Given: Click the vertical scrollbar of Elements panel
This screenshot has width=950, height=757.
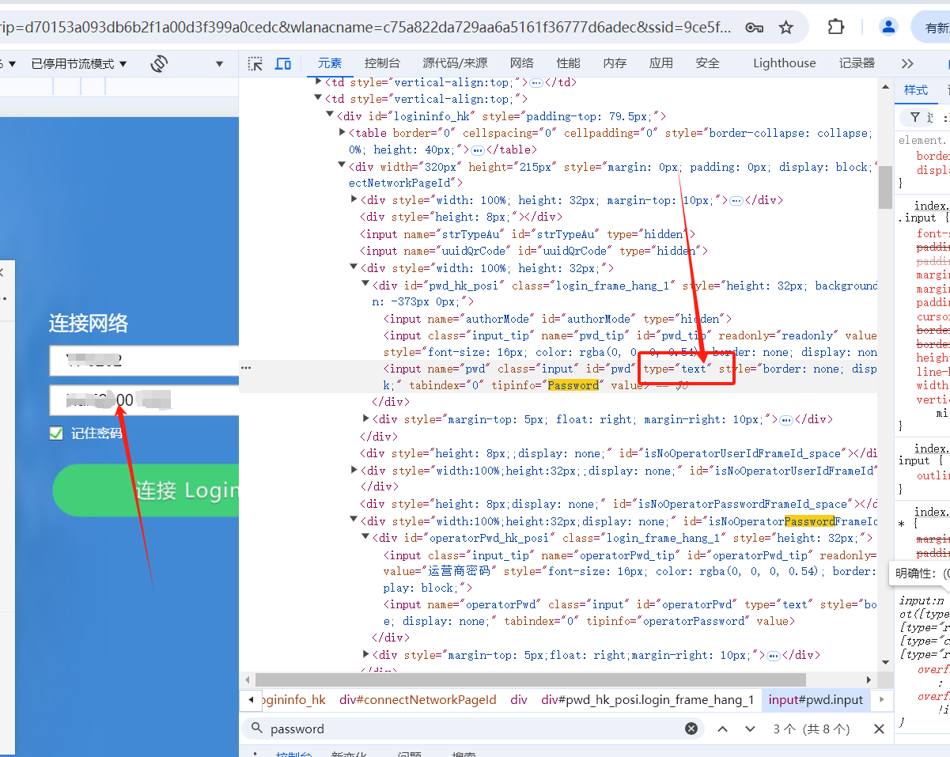Looking at the screenshot, I should click(886, 187).
